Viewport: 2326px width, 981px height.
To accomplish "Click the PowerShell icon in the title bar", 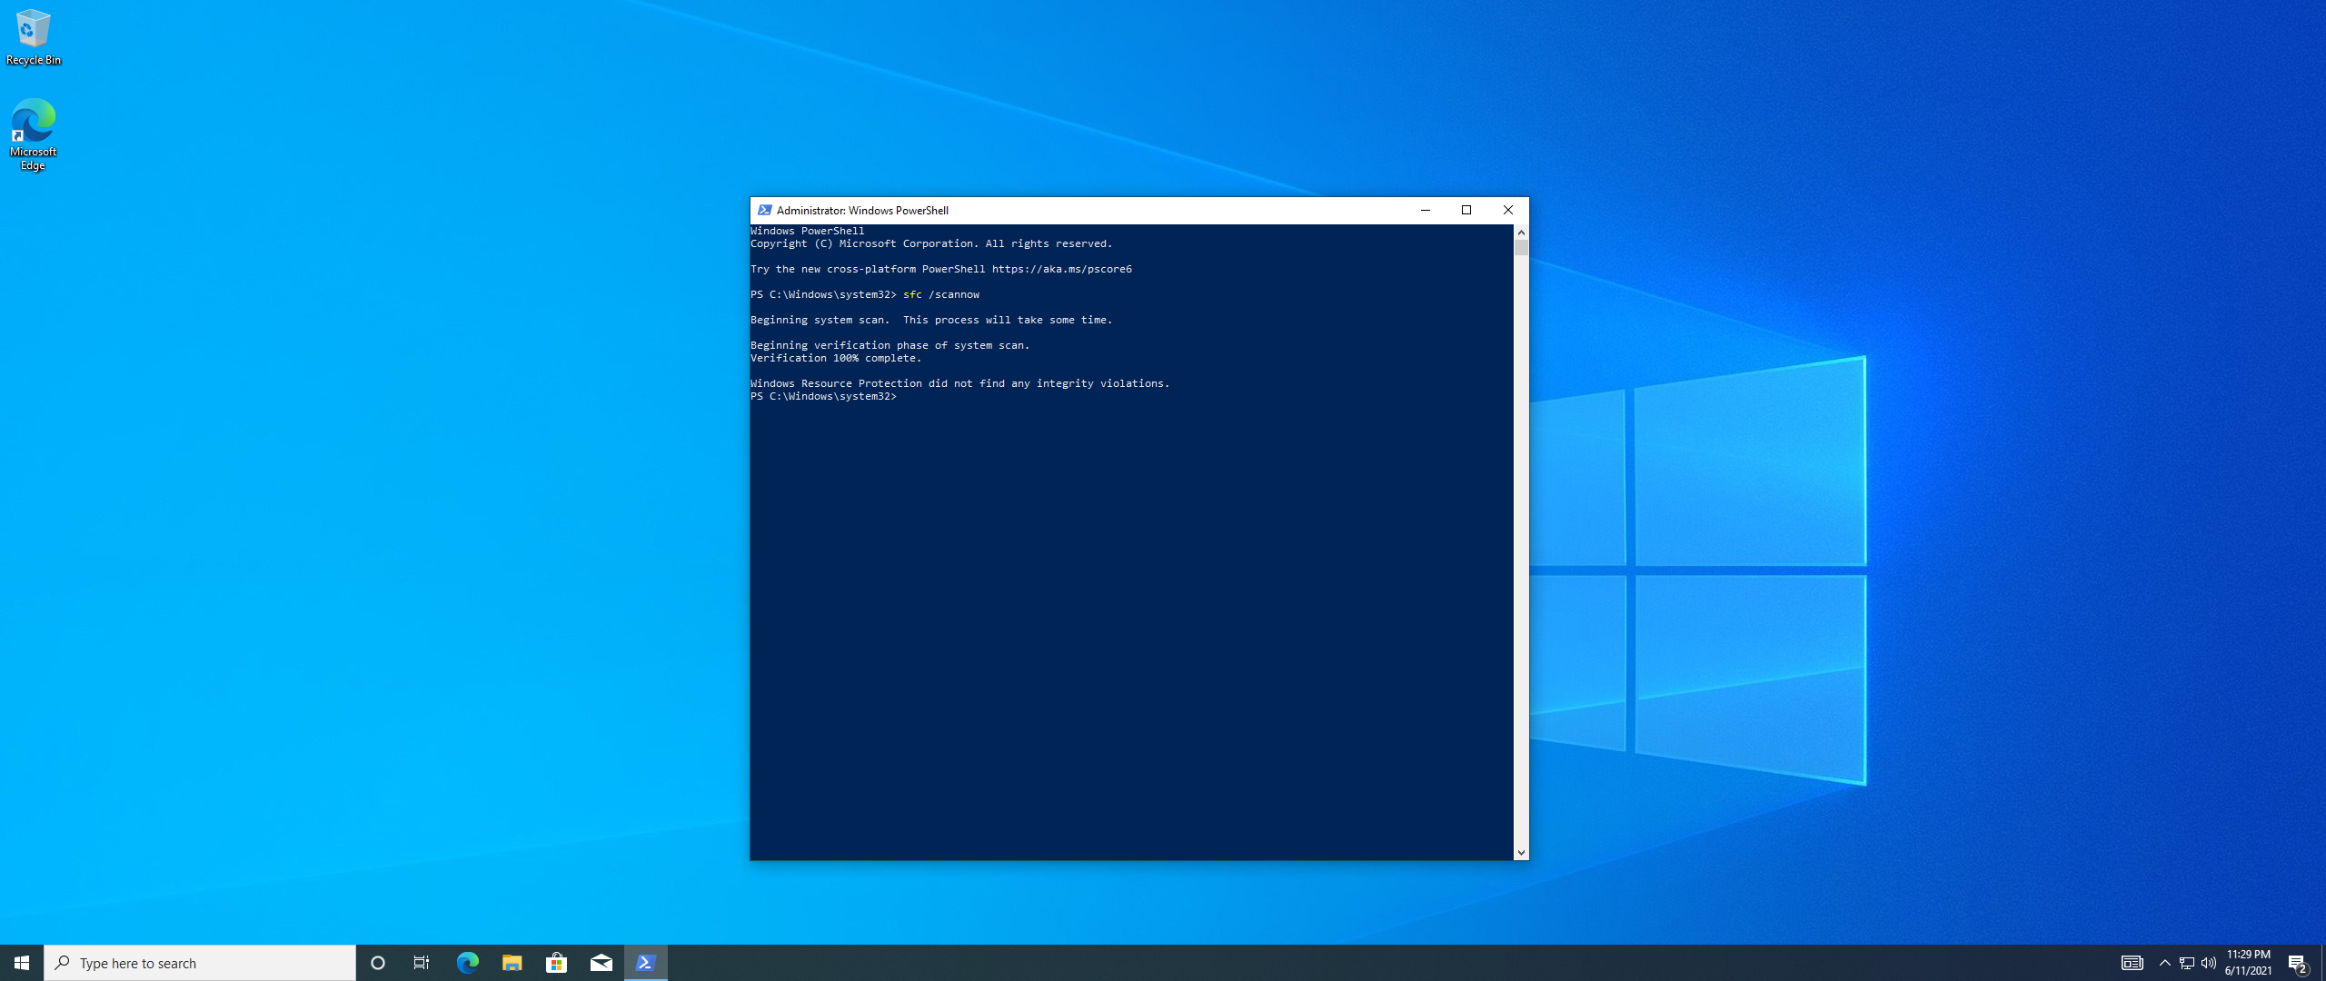I will (764, 210).
